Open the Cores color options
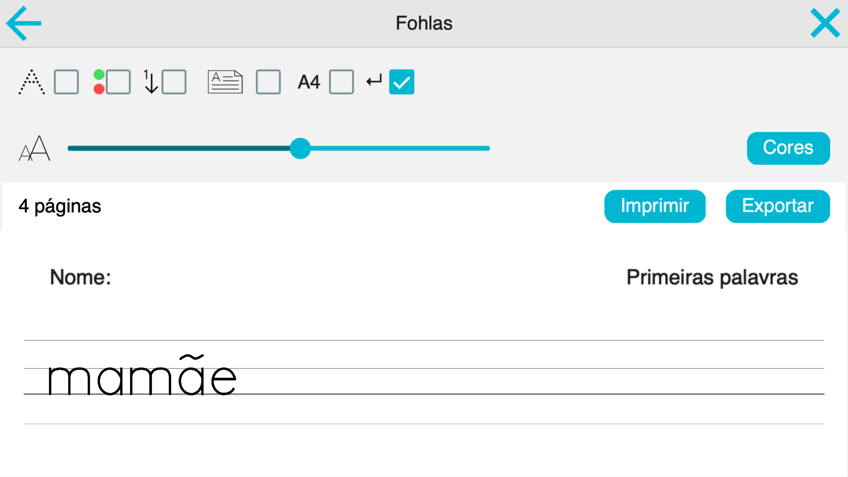This screenshot has width=848, height=477. [788, 148]
